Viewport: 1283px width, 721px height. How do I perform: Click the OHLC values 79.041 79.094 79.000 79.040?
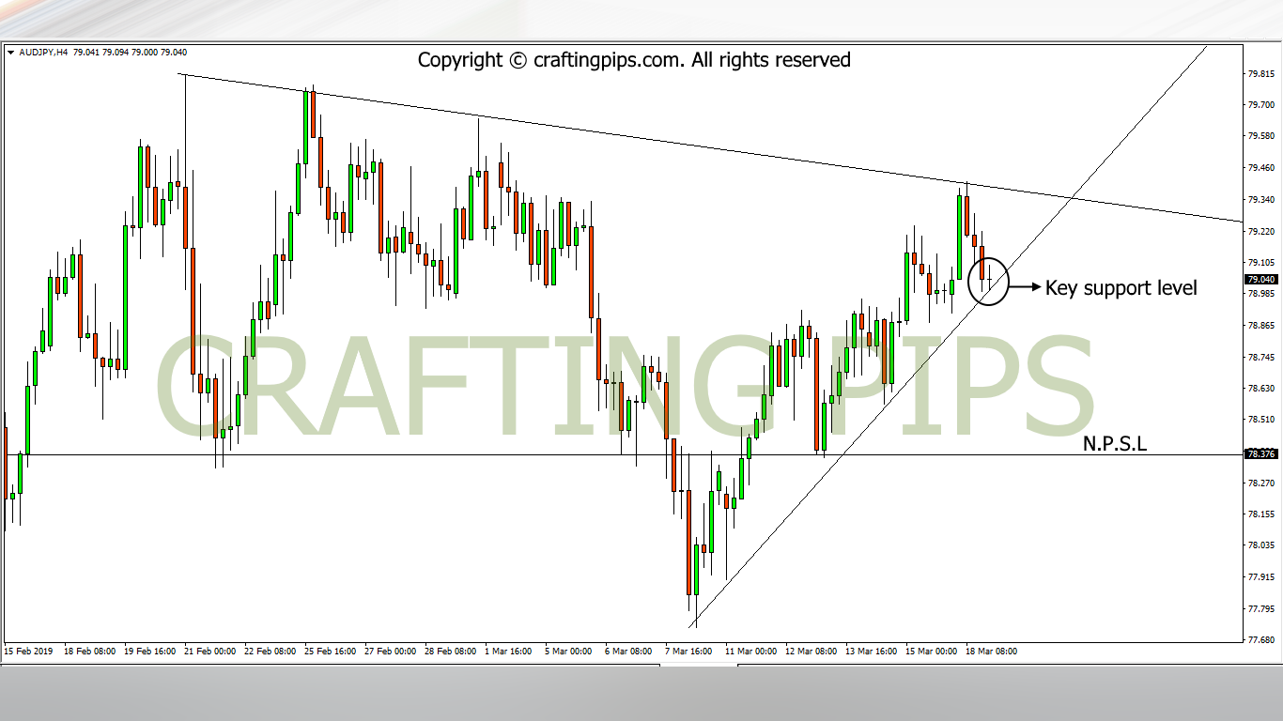130,53
